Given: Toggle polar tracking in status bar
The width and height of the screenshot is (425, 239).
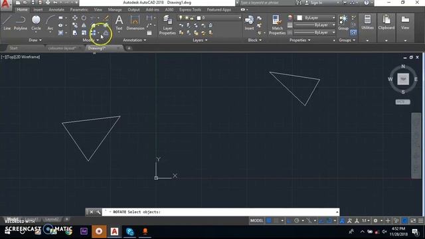Looking at the screenshot, I should (x=297, y=220).
